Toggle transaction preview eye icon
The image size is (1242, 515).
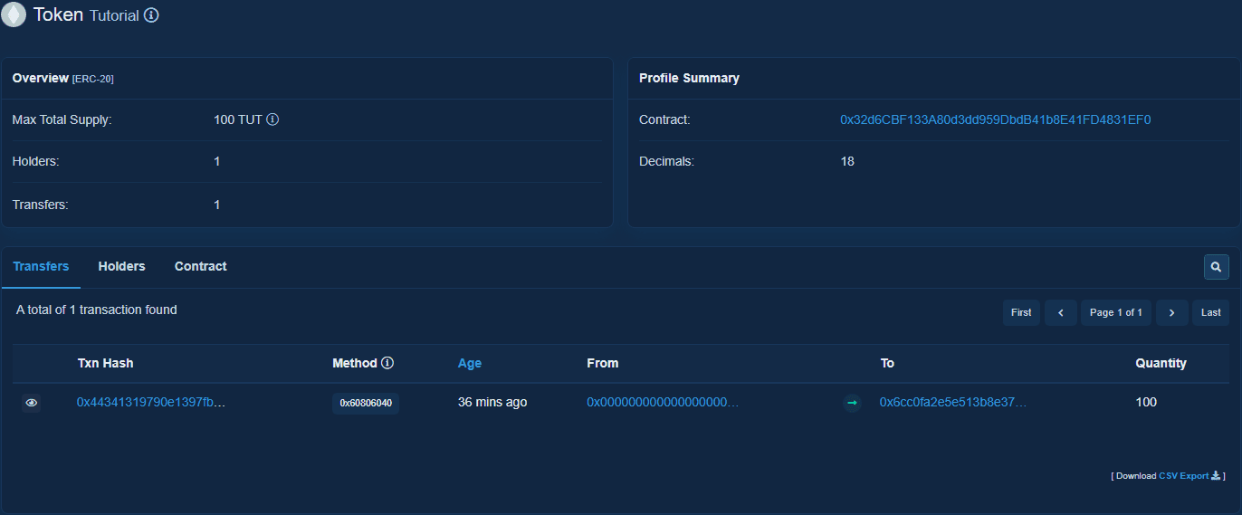[32, 403]
